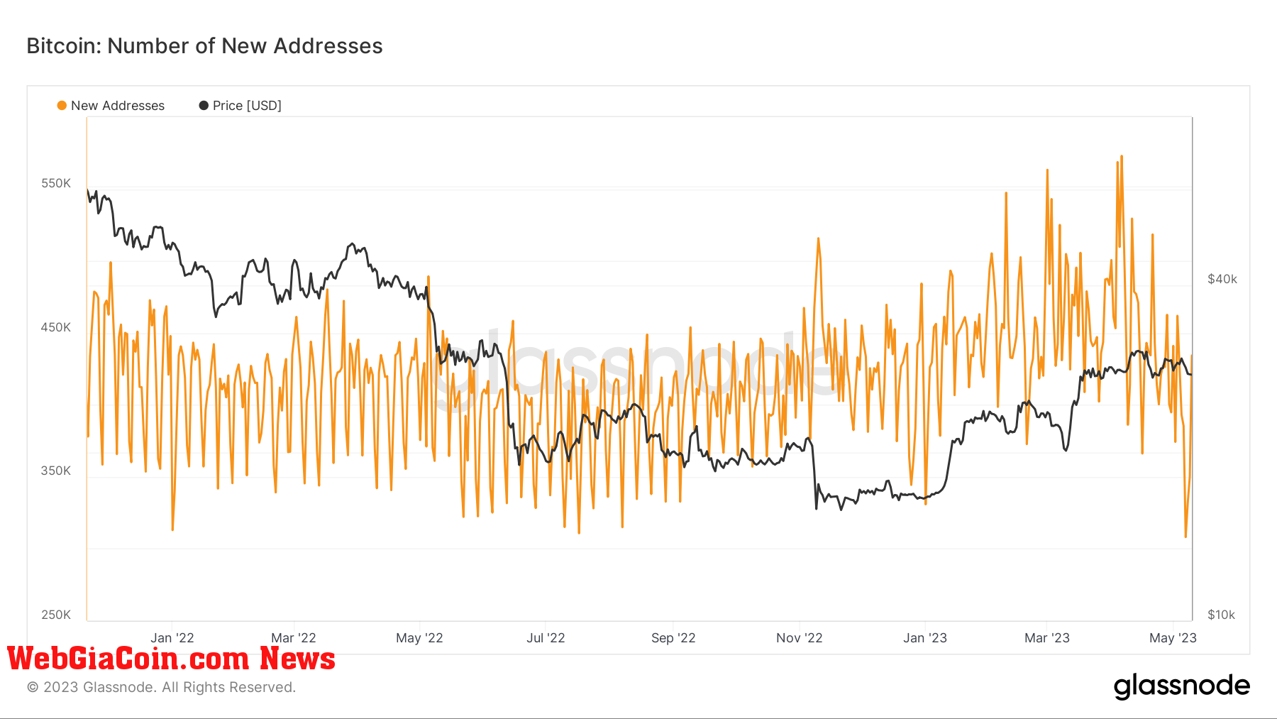Click the Jan '22 x-axis label
This screenshot has height=719, width=1277.
[x=172, y=638]
